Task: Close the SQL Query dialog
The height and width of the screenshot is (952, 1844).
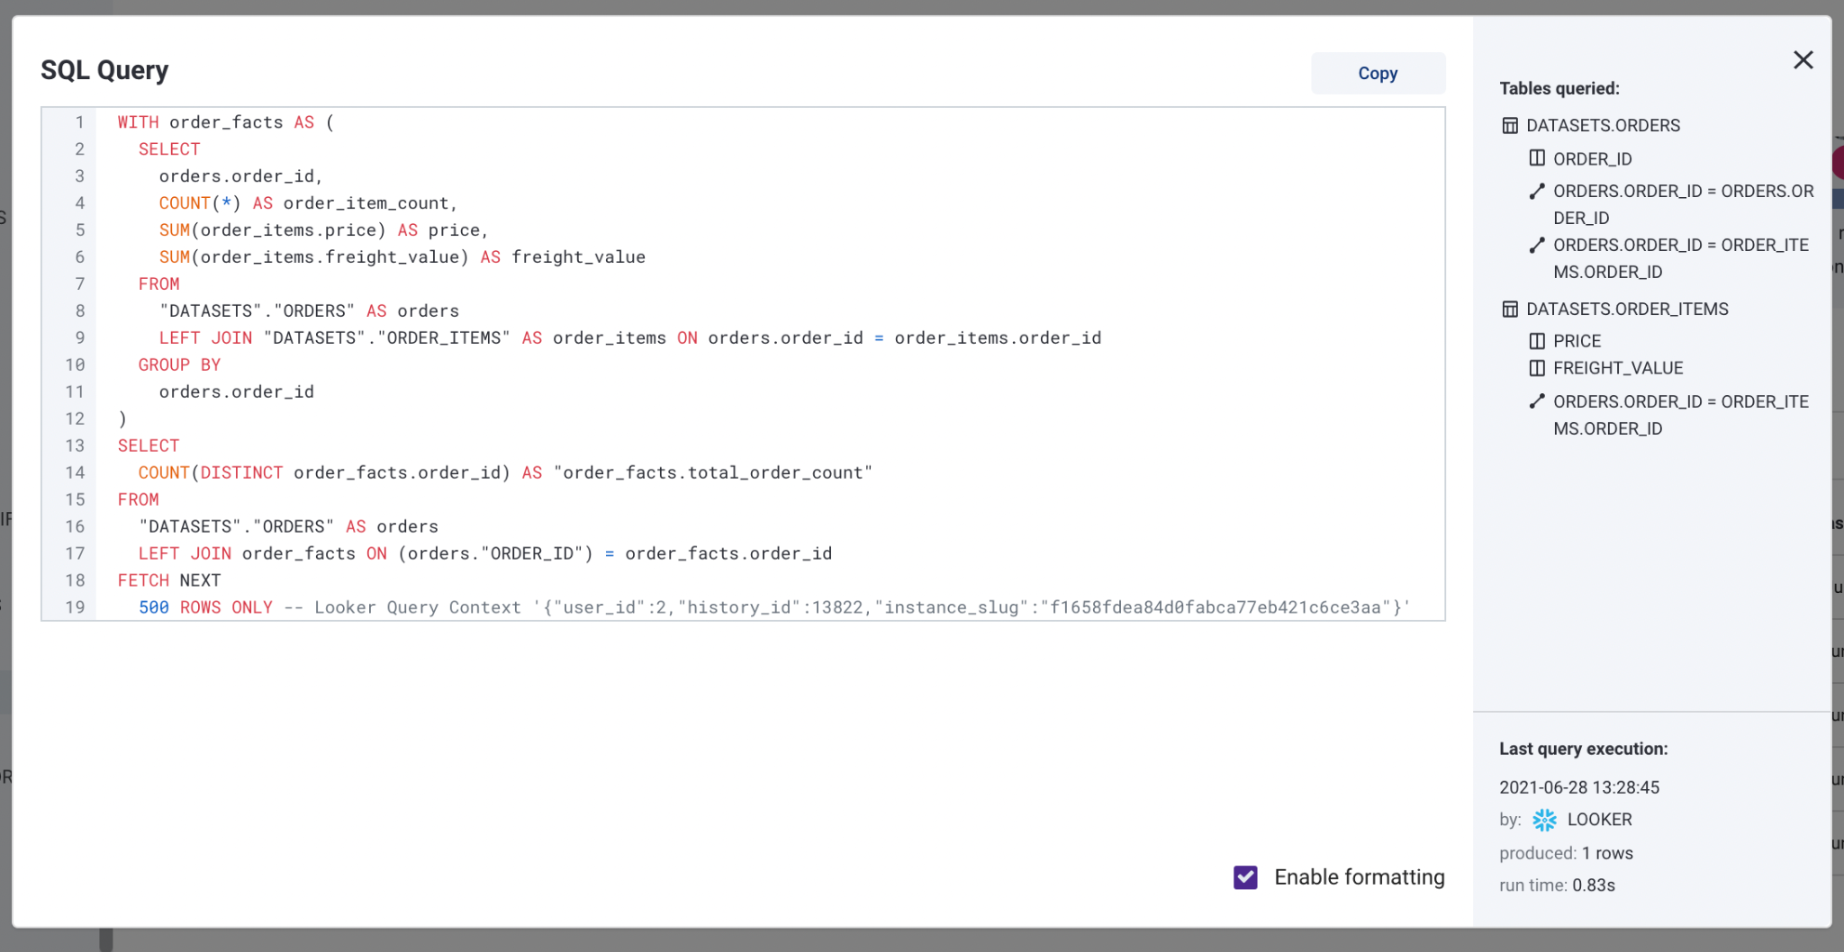Action: point(1803,60)
